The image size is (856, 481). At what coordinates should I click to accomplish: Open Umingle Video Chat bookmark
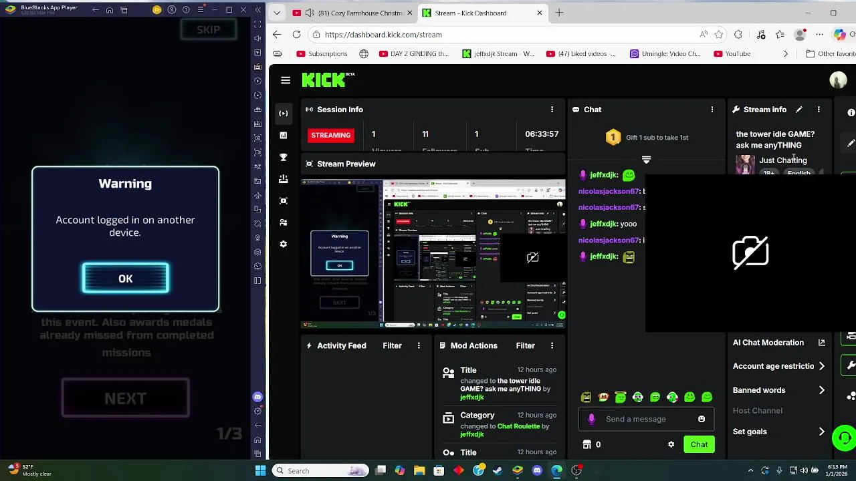665,54
